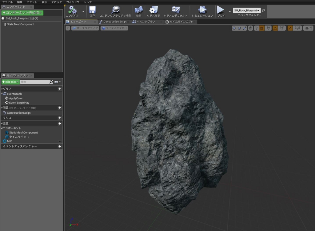Click the green Add Component (コンポーネントを追加) button

point(22,13)
